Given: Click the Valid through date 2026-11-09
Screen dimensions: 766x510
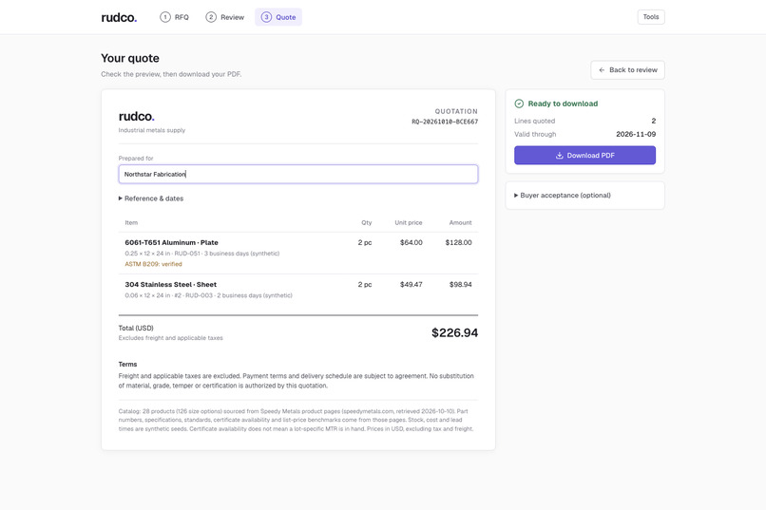Looking at the screenshot, I should [x=636, y=134].
